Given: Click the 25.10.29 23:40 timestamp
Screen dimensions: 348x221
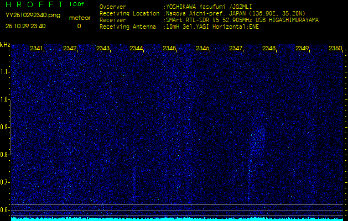Looking at the screenshot, I should tap(25, 26).
